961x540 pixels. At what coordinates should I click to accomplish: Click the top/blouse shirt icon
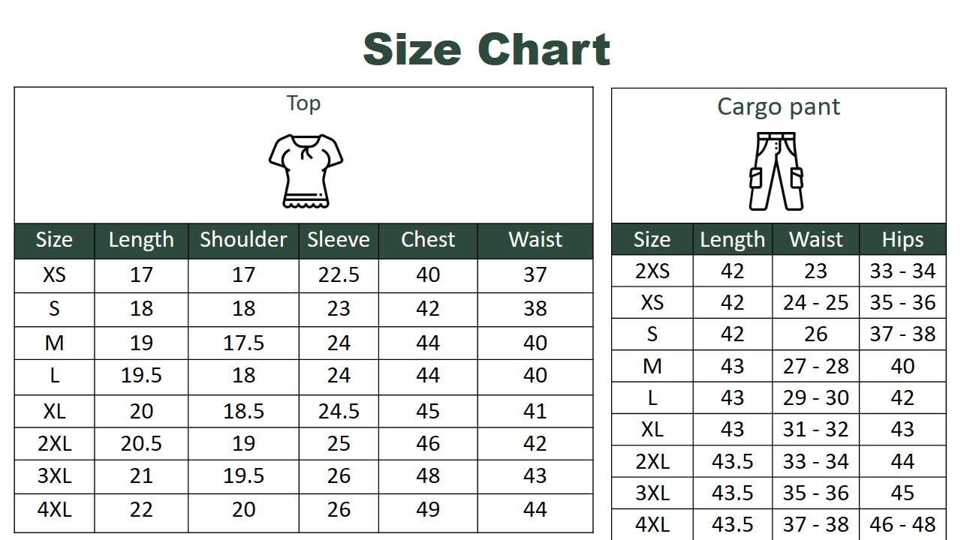pyautogui.click(x=306, y=171)
